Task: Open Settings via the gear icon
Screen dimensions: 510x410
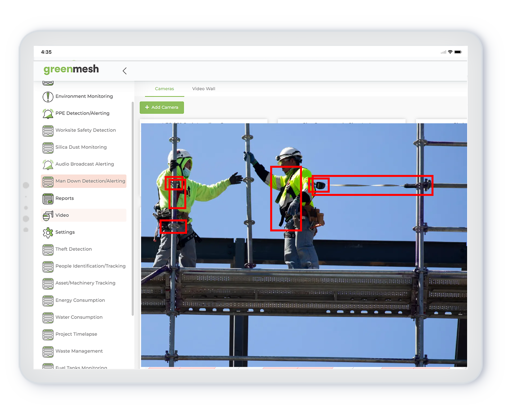Action: (x=48, y=232)
